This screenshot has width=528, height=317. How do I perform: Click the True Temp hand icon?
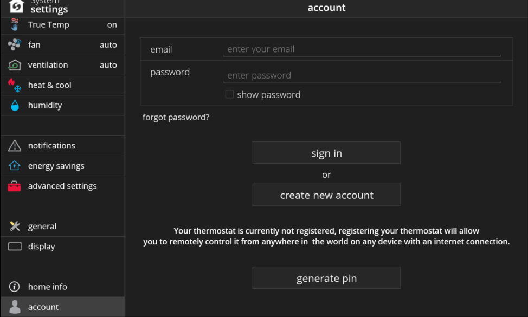coord(15,24)
